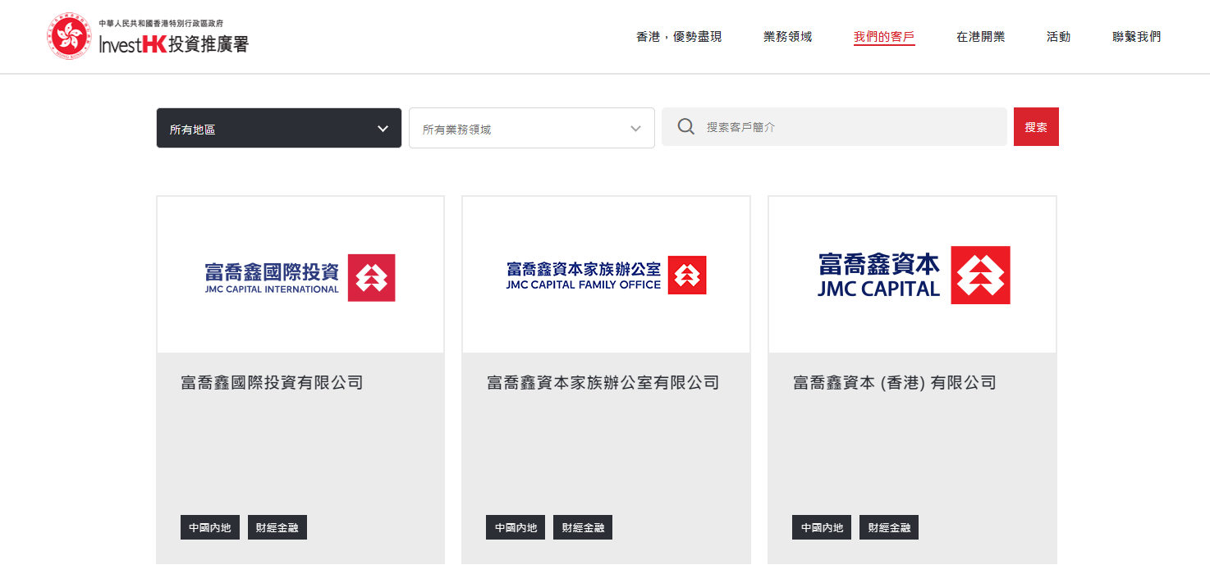
Task: Open 在港開業 menu item
Action: pos(980,37)
